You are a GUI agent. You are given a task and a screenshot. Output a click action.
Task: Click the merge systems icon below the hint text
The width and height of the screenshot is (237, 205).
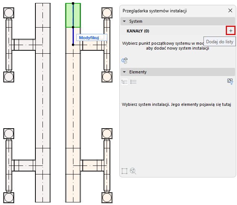tap(125, 60)
